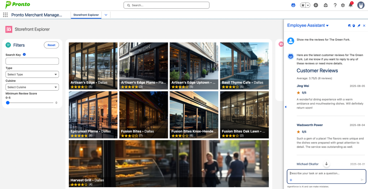Open the notifications bell

click(351, 5)
